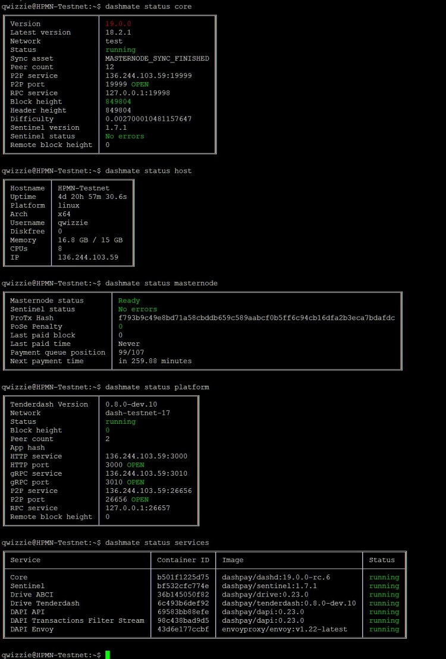Click the 'dashmate status masternode' command
Viewport: 446px width, 659px height.
pyautogui.click(x=161, y=283)
